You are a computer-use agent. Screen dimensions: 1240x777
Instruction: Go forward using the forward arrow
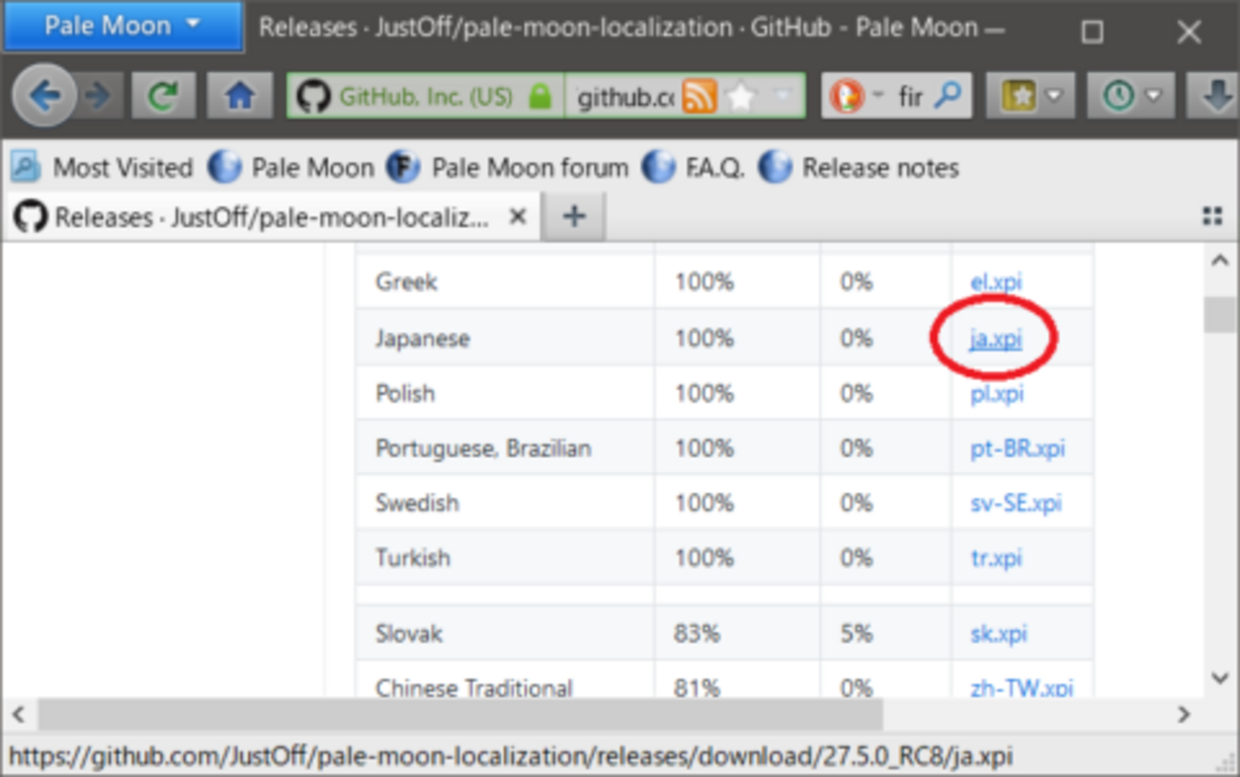tap(96, 95)
